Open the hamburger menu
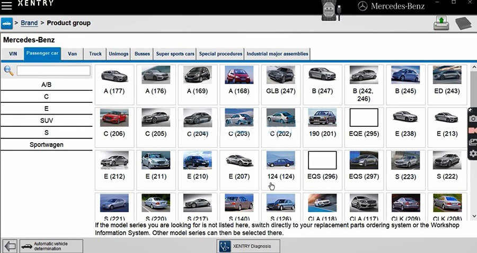This screenshot has height=253, width=477. [6, 5]
